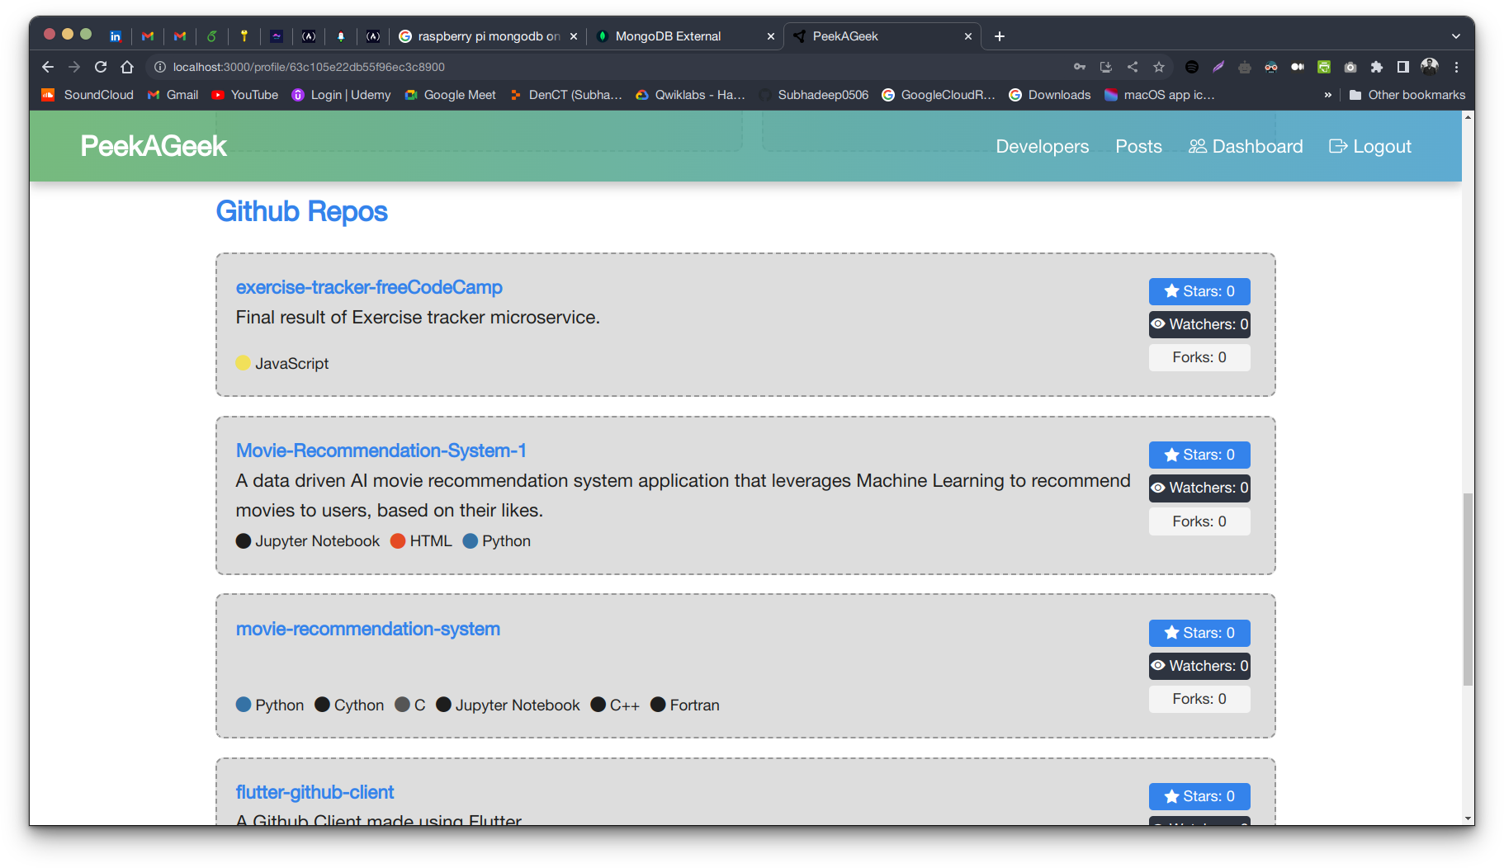Click Stars badge on Movie-Recommendation-System-1 repo
1504x868 pixels.
[1199, 455]
